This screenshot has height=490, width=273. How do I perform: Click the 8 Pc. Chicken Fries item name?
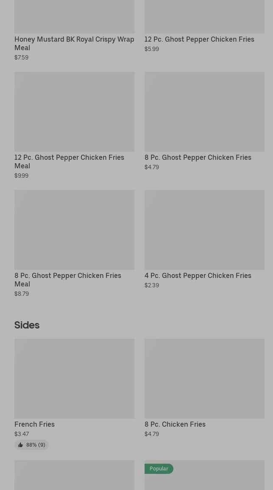pyautogui.click(x=175, y=424)
